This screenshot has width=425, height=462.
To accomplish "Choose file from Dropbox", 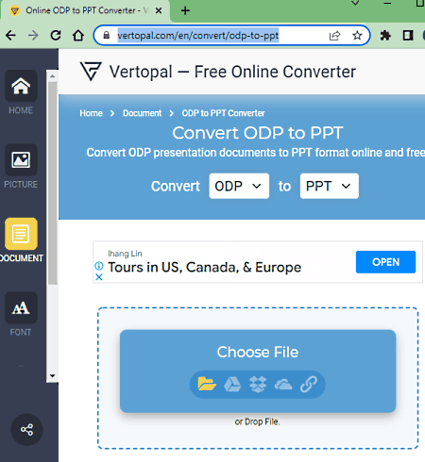I will click(258, 385).
